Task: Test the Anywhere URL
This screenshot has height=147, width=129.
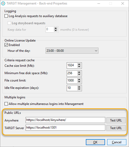Action: [116, 120]
